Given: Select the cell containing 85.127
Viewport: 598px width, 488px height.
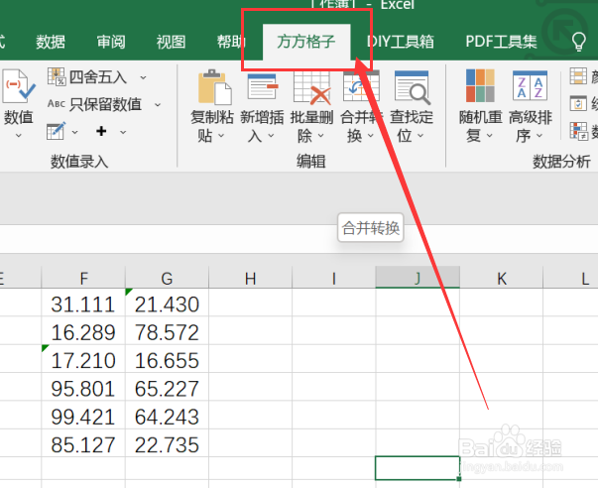Looking at the screenshot, I should (x=83, y=444).
